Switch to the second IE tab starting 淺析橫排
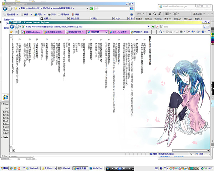Viewport: 214px width, 171px height. tap(54, 32)
